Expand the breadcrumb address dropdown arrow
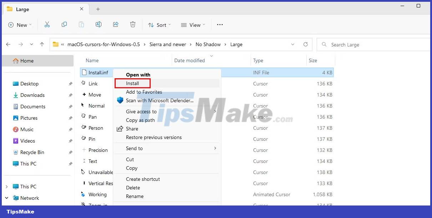Image resolution: width=432 pixels, height=218 pixels. click(293, 44)
